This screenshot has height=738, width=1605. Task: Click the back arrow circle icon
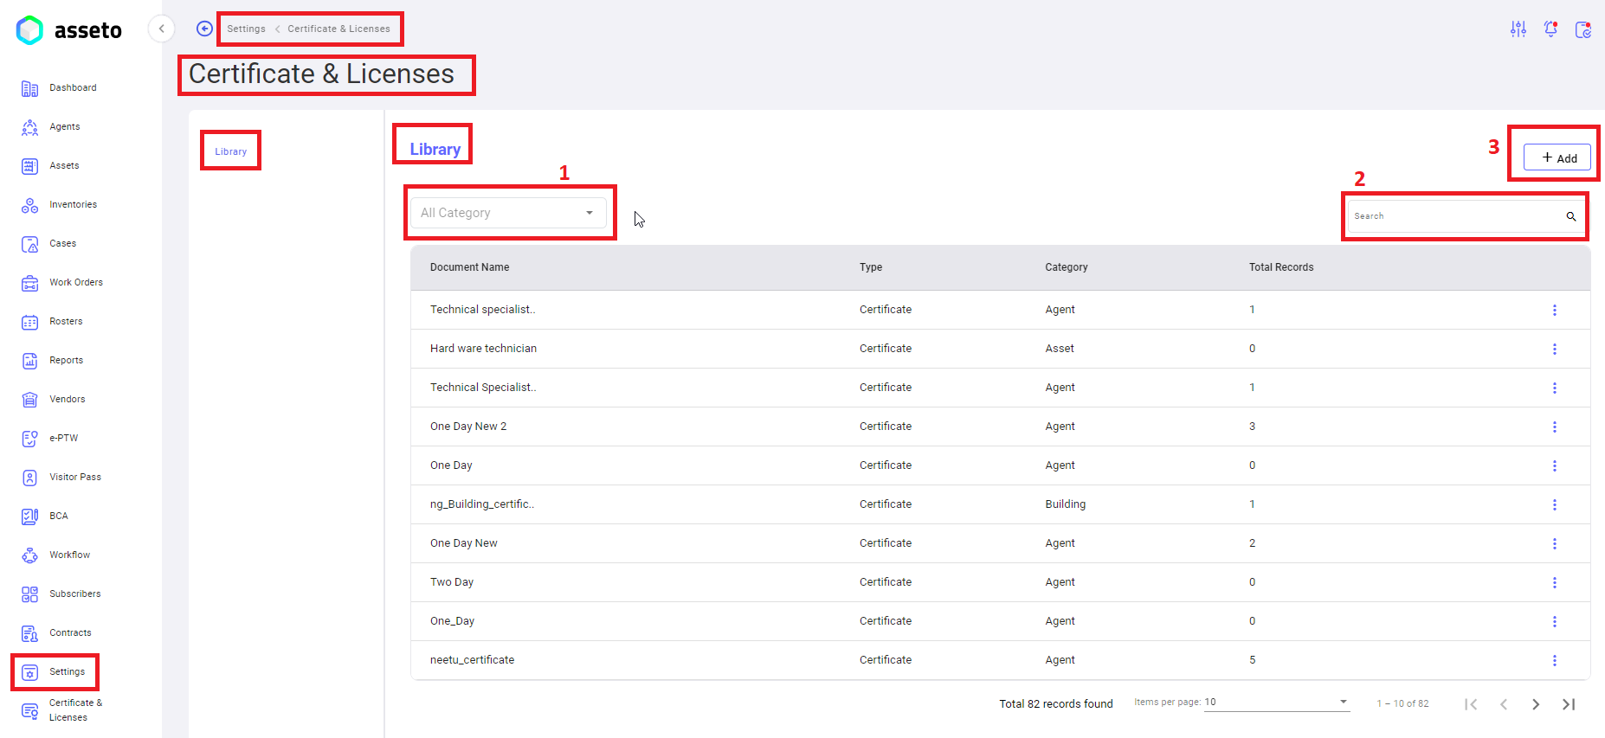[x=204, y=29]
